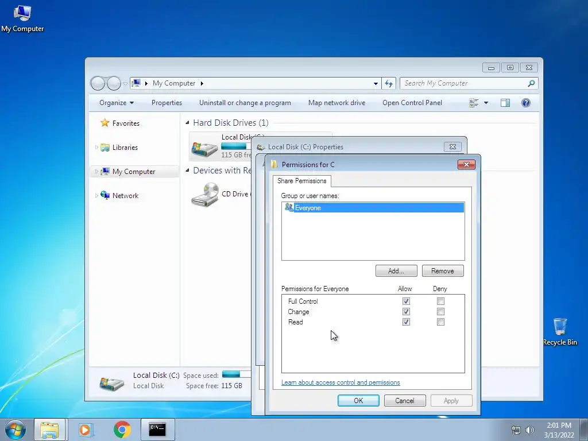Launch Google Chrome from the taskbar
The image size is (588, 441).
click(x=122, y=430)
